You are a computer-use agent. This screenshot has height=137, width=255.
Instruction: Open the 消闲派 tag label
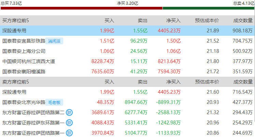(54, 41)
